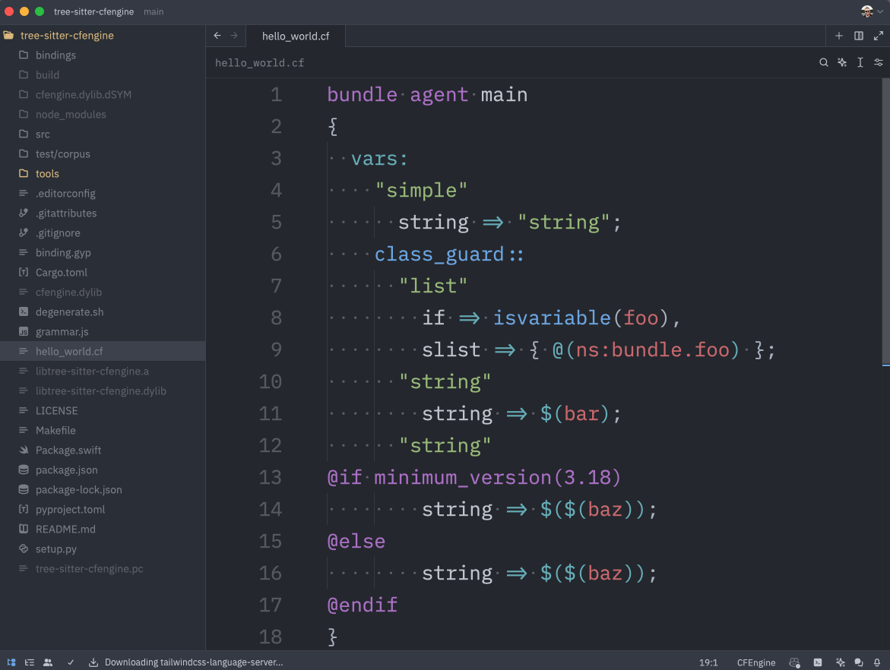Open the notifications bell icon
Screen dimensions: 890x670
pyautogui.click(x=877, y=662)
